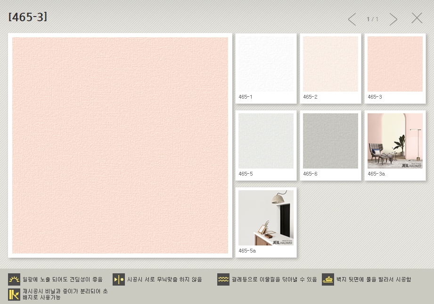Click the no pattern matching icon
Viewport: 434px width, 304px height.
pos(119,279)
